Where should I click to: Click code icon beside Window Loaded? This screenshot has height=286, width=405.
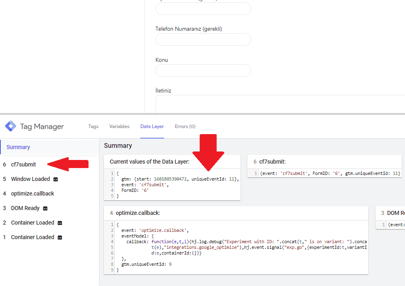pyautogui.click(x=55, y=179)
